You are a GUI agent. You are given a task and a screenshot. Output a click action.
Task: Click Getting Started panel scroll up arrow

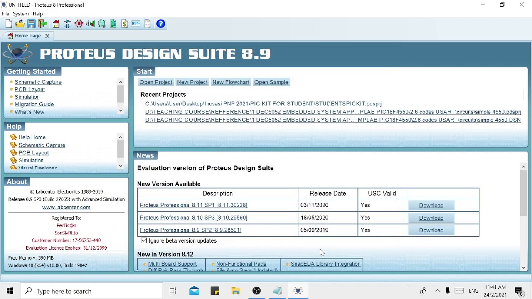pyautogui.click(x=121, y=82)
